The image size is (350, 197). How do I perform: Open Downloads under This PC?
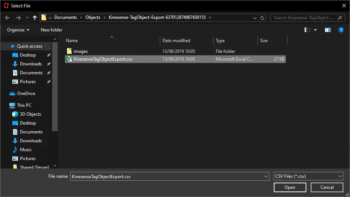pos(31,141)
